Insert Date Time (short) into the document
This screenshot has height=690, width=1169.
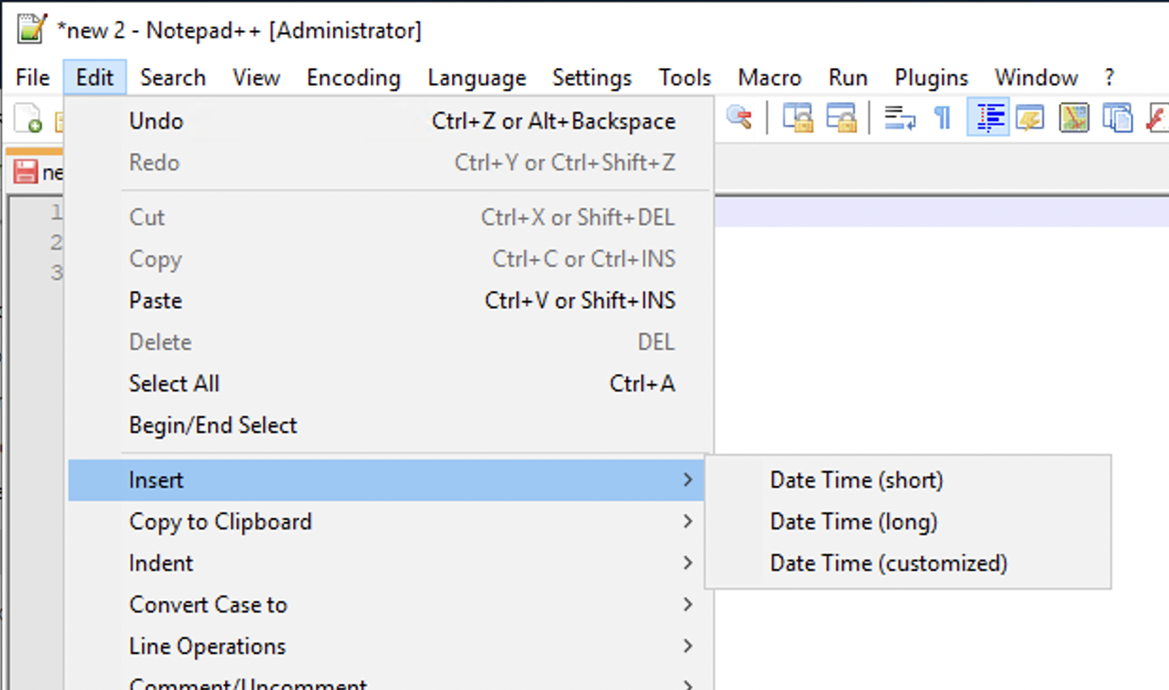[x=855, y=479]
